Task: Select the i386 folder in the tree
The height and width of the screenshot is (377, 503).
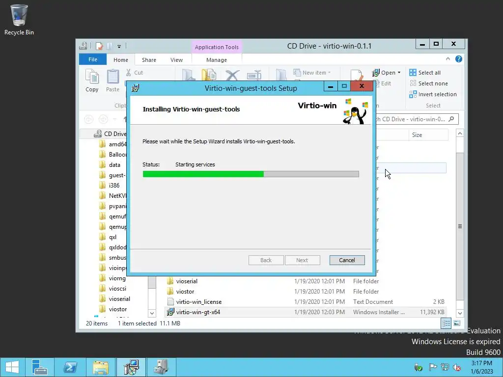Action: 110,185
